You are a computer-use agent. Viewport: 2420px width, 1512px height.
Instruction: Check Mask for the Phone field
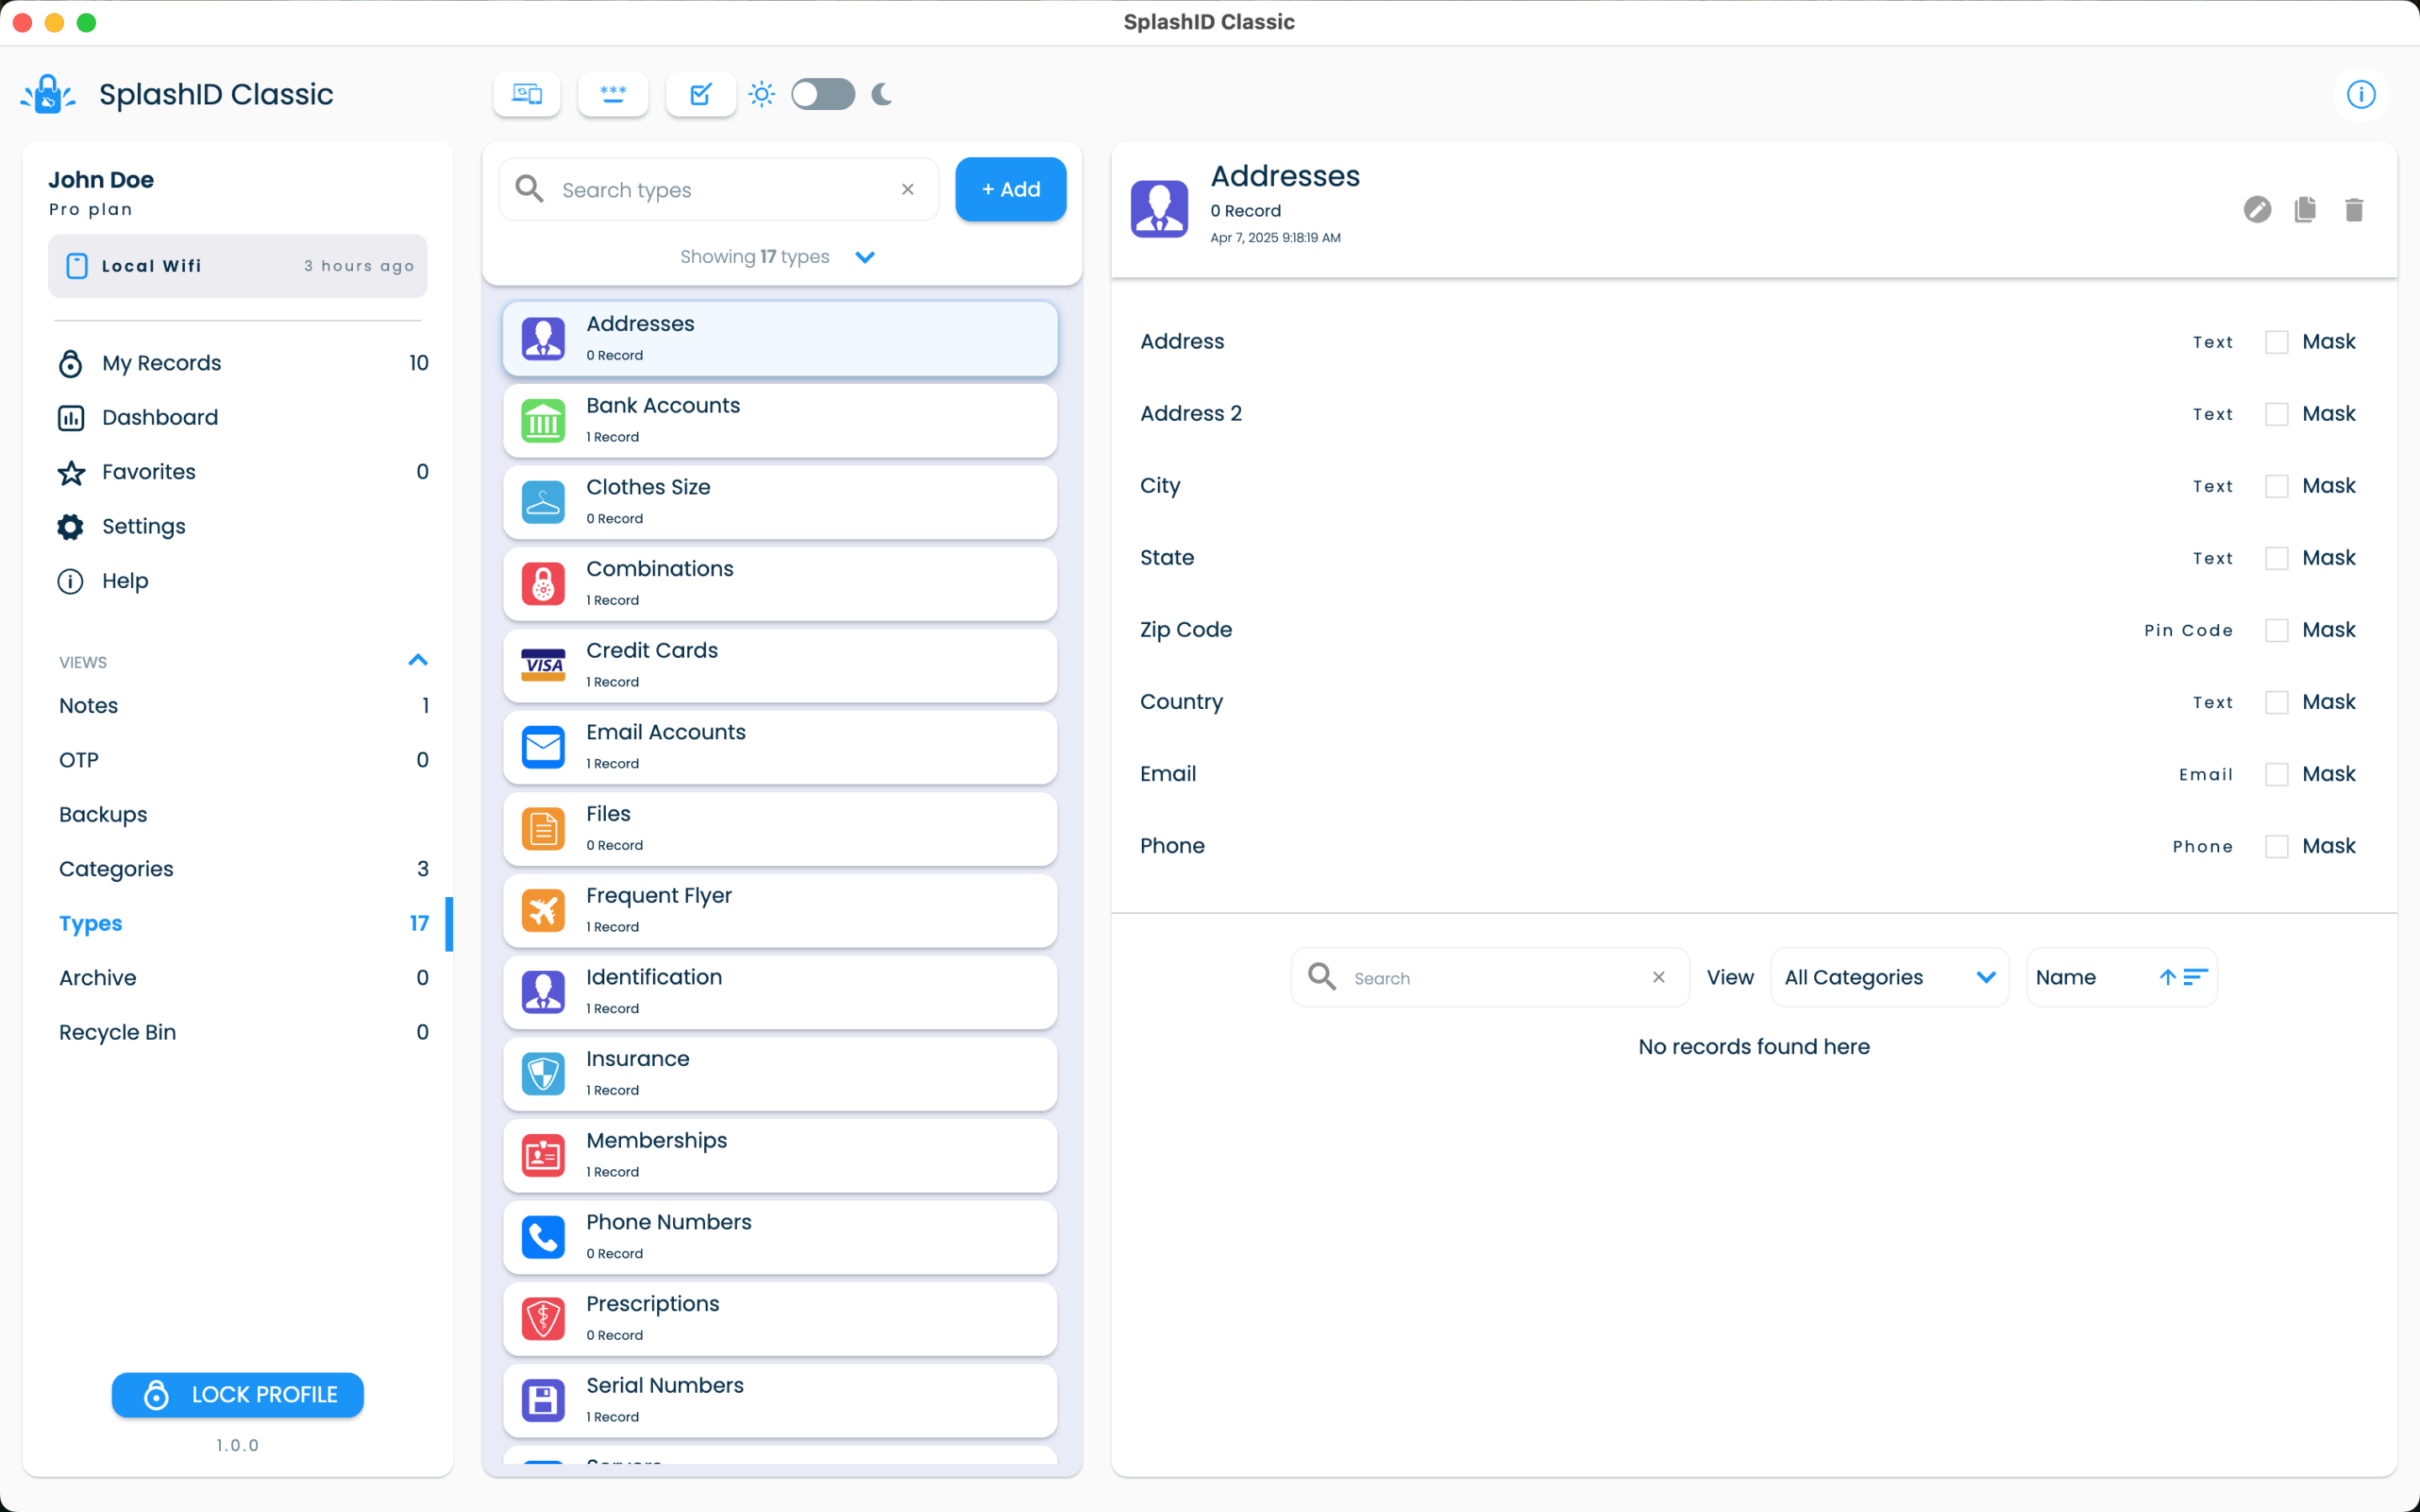click(2276, 846)
